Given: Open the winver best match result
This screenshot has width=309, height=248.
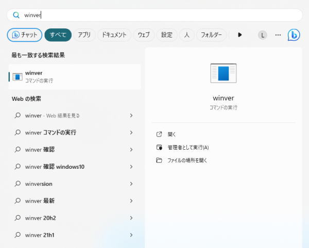Looking at the screenshot, I should point(75,77).
